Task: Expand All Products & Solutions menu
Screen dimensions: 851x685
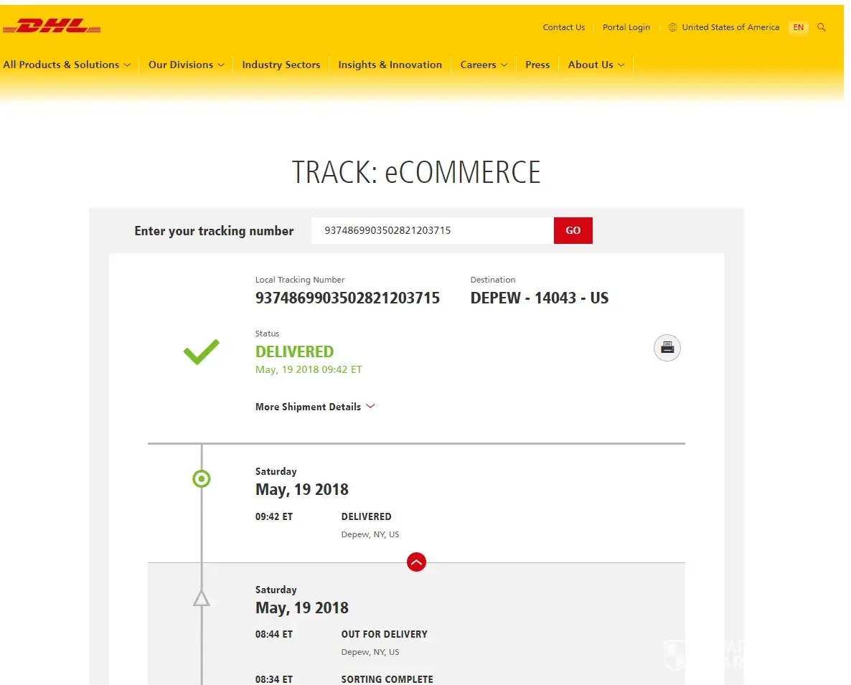Action: click(67, 65)
